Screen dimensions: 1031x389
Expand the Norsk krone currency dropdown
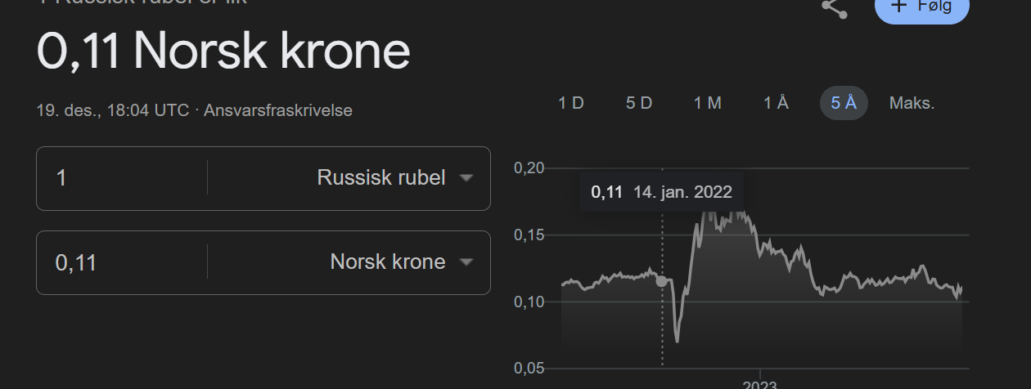401,262
